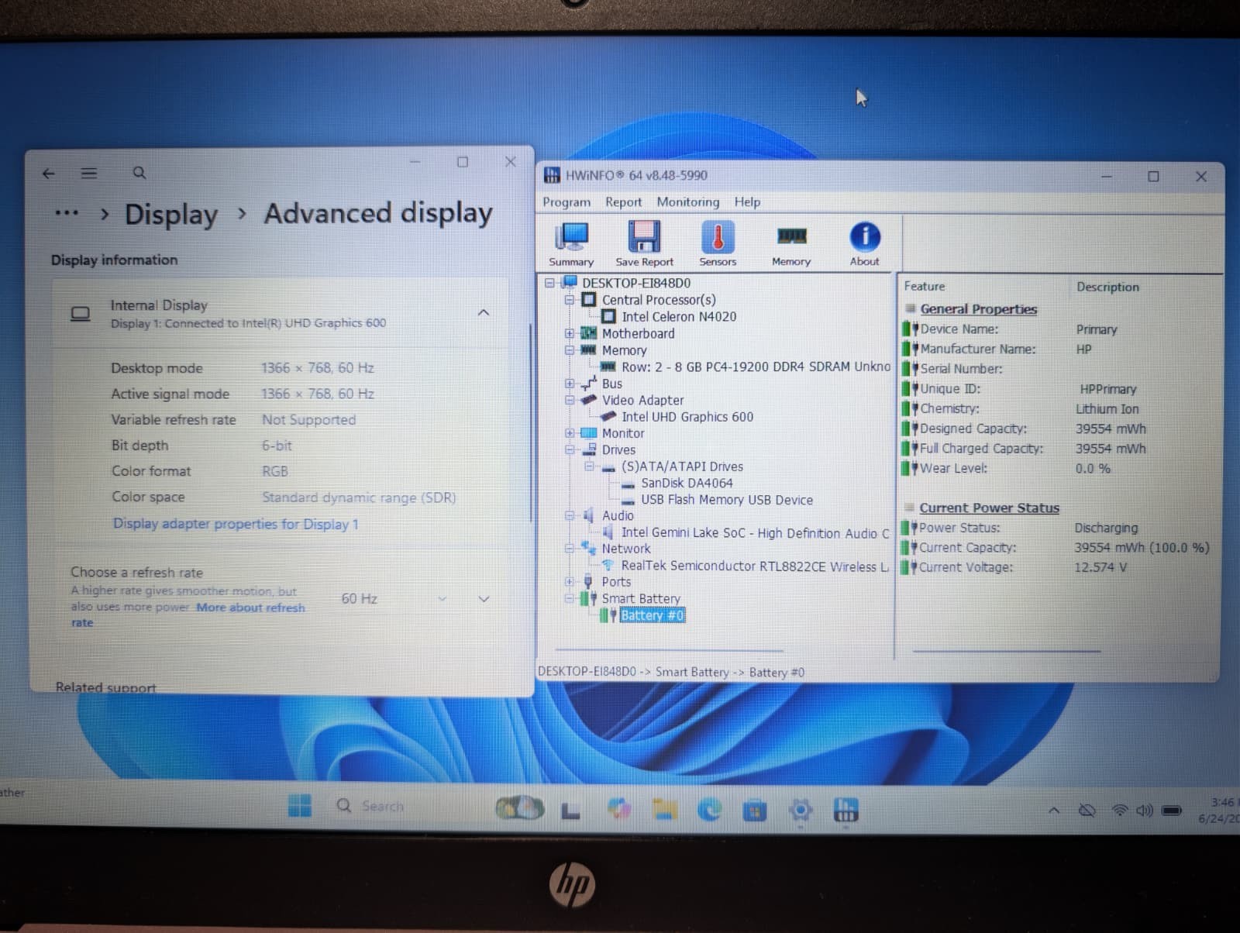Open the Monitoring menu
The image size is (1240, 933).
688,202
